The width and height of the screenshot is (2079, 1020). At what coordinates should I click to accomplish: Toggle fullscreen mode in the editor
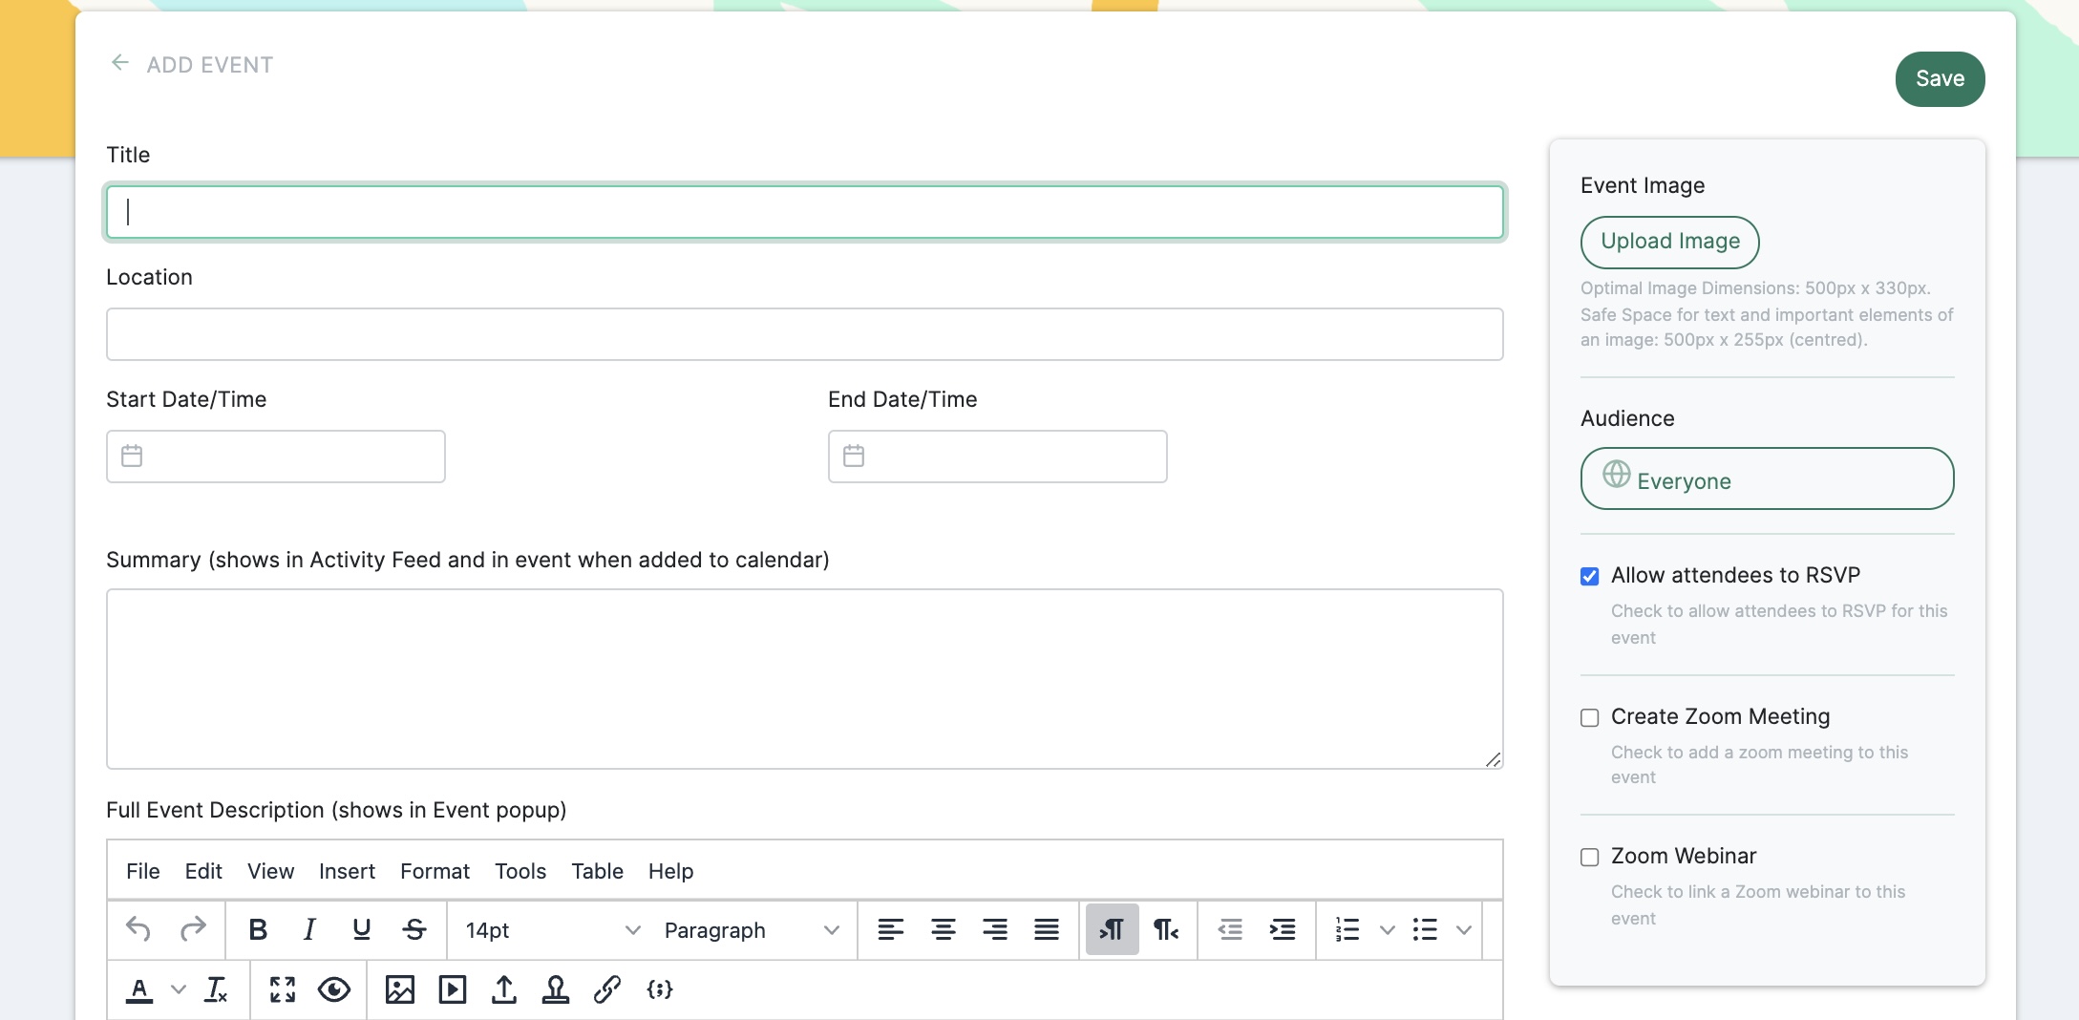point(283,989)
